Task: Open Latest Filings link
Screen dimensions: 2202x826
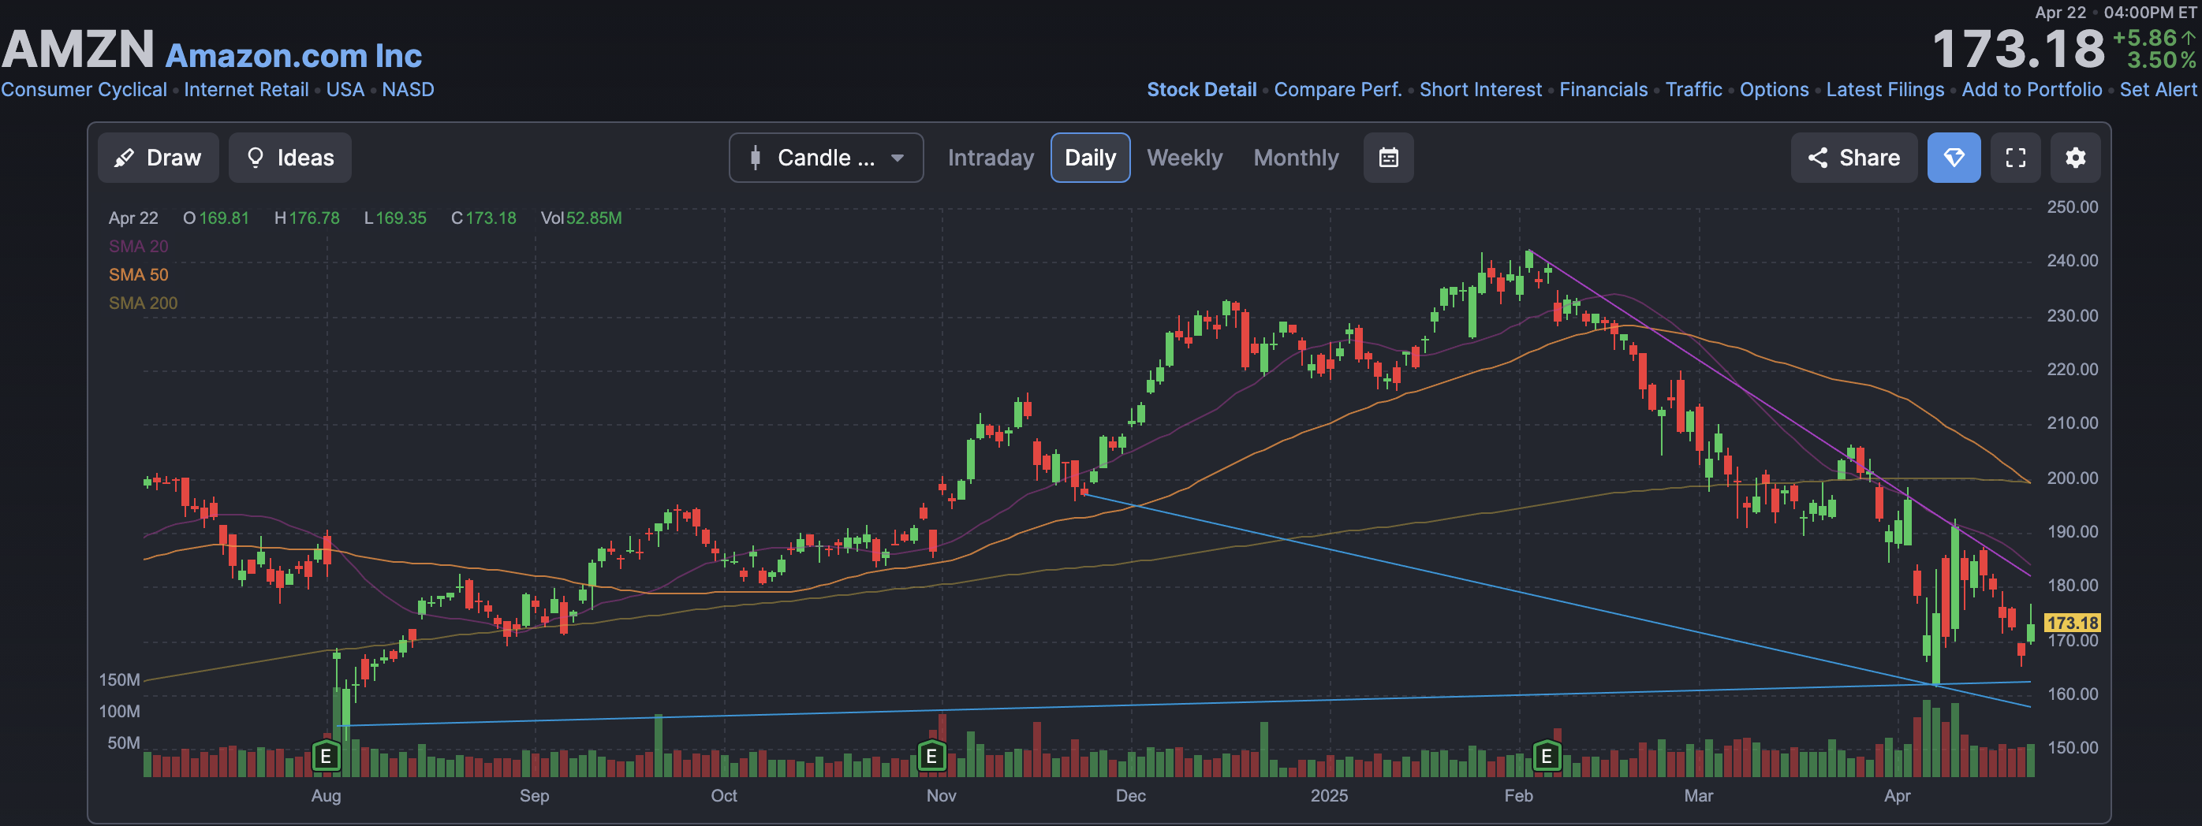Action: (x=1885, y=90)
